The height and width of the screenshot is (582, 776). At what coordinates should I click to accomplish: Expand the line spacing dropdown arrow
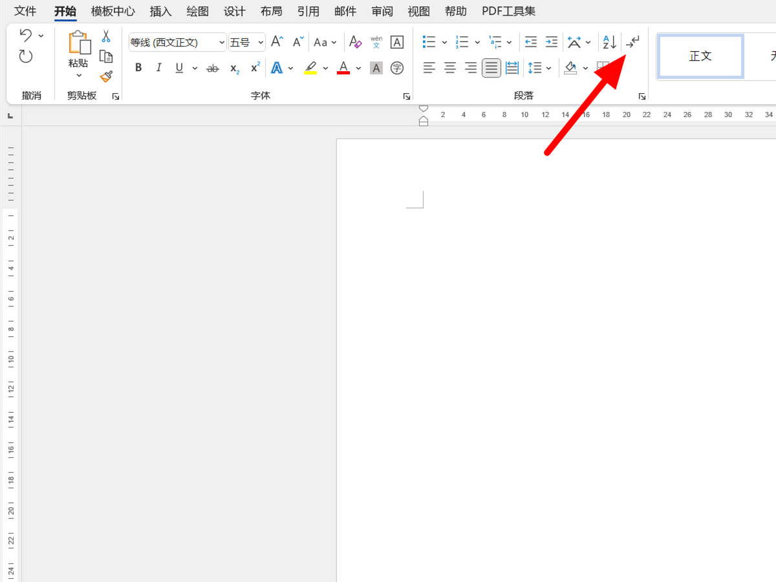(548, 68)
